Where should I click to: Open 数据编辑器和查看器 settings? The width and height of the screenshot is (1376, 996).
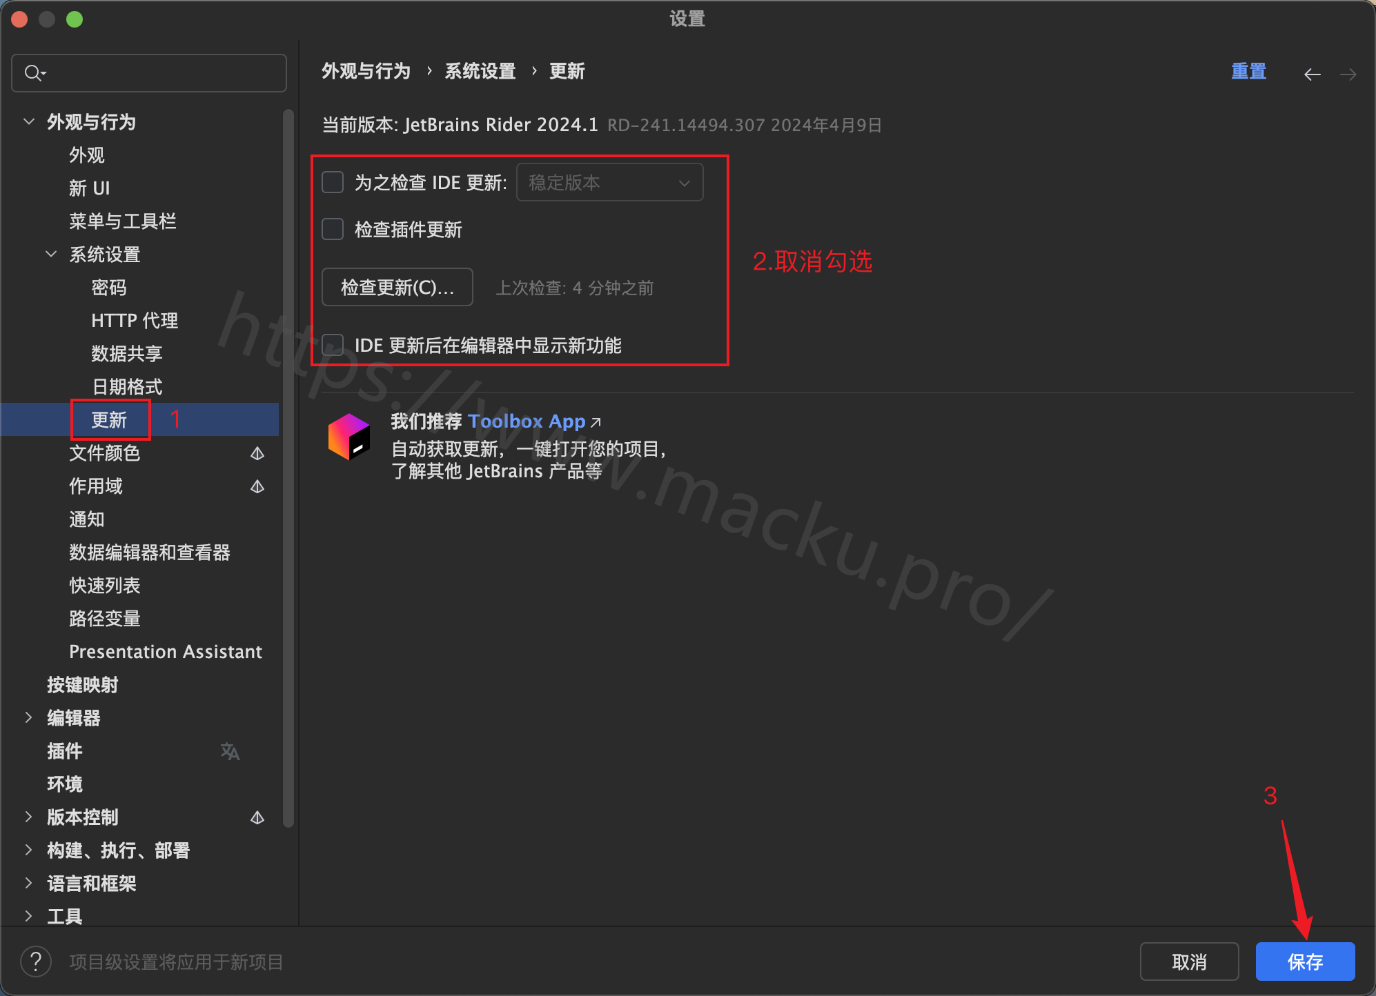tap(150, 552)
